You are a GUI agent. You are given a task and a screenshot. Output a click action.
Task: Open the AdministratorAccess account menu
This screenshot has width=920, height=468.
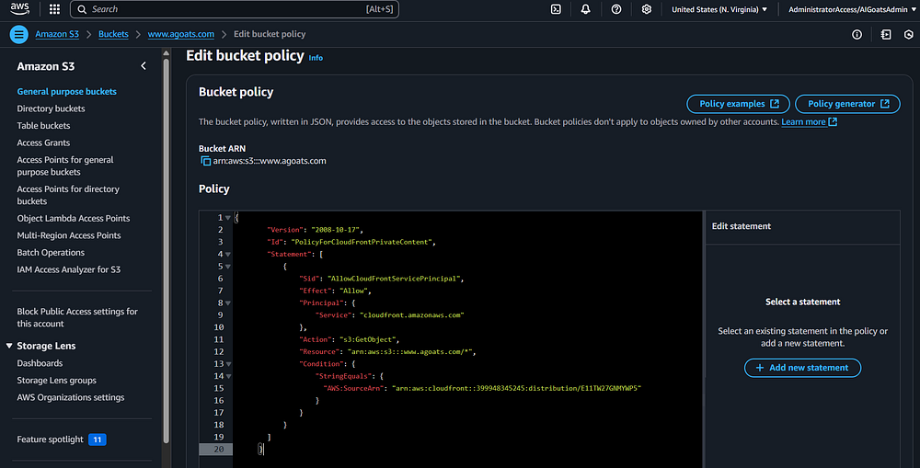pyautogui.click(x=846, y=9)
